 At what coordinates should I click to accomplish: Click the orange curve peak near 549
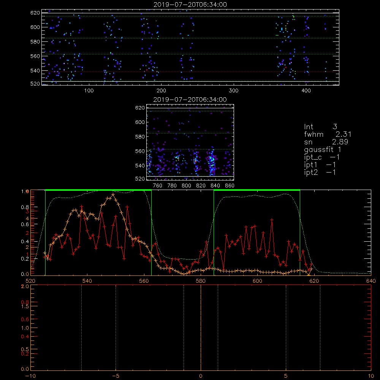point(113,195)
